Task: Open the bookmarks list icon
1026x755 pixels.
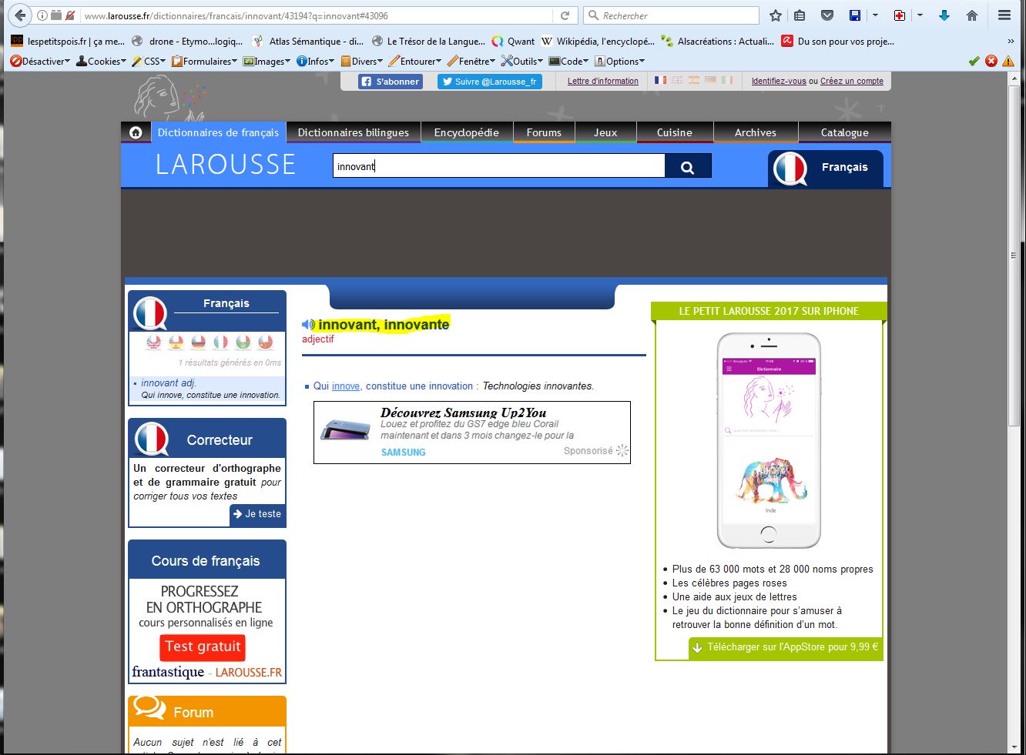Action: point(800,15)
